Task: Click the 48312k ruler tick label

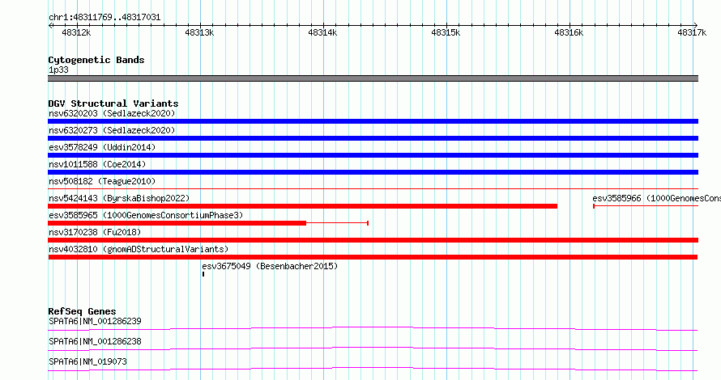Action: pos(76,32)
